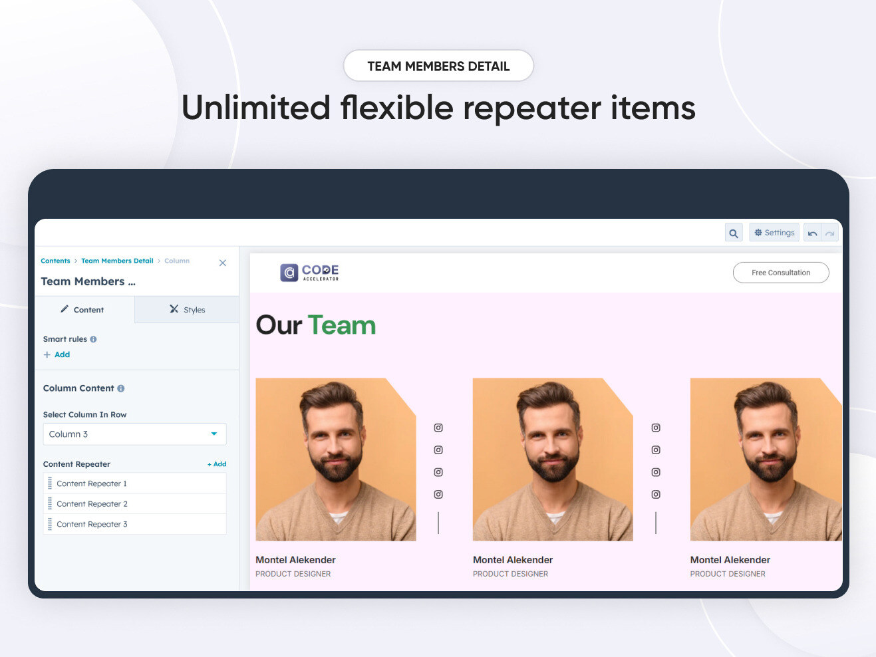Click first member's top Instagram icon
Viewport: 876px width, 657px height.
pyautogui.click(x=438, y=428)
